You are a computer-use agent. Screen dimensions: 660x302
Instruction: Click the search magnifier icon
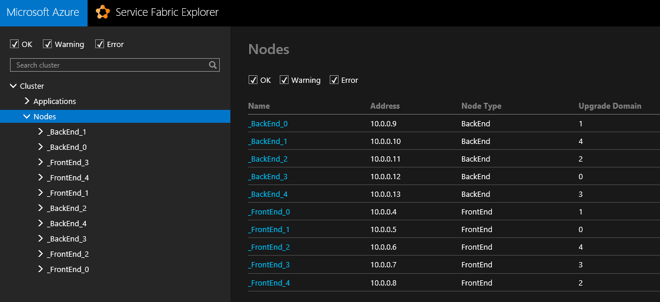pyautogui.click(x=213, y=65)
